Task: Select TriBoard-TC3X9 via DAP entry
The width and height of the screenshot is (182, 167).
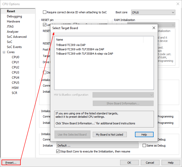Action: (71, 45)
